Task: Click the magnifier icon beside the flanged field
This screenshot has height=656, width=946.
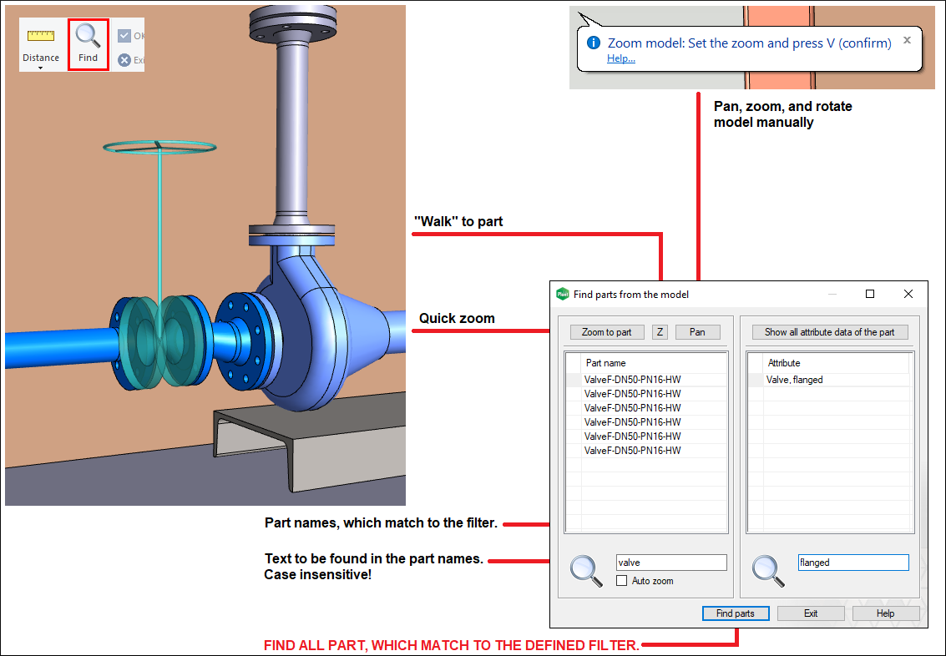Action: (768, 571)
